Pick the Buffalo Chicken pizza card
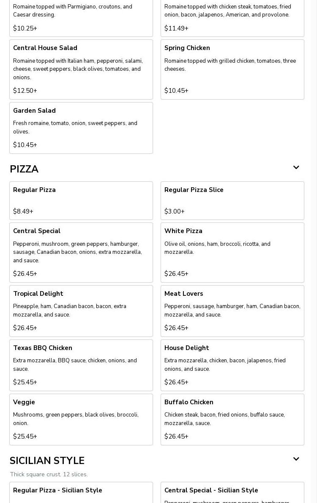 point(232,419)
